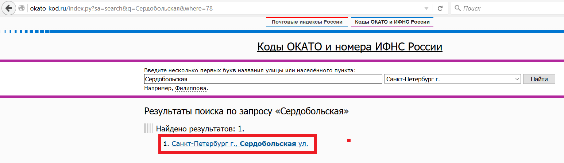Image resolution: width=564 pixels, height=163 pixels.
Task: Click the browser back arrow button
Action: [9, 8]
